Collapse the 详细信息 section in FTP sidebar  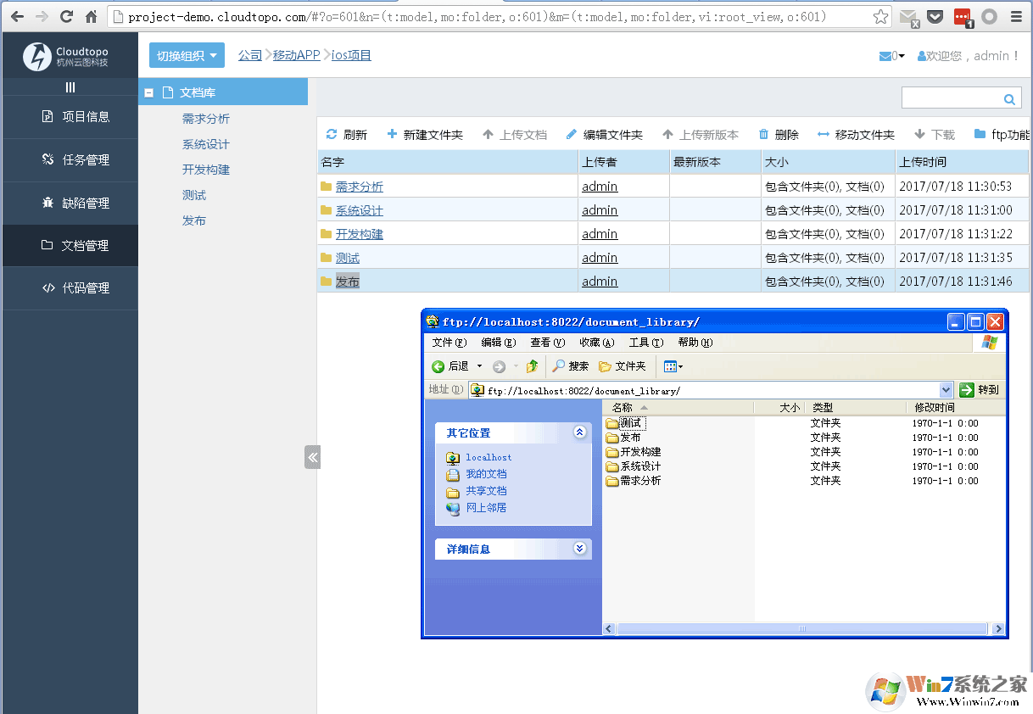pos(579,549)
